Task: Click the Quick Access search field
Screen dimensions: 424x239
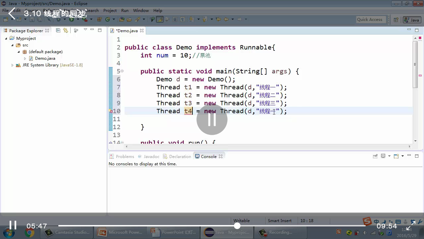Action: tap(371, 19)
